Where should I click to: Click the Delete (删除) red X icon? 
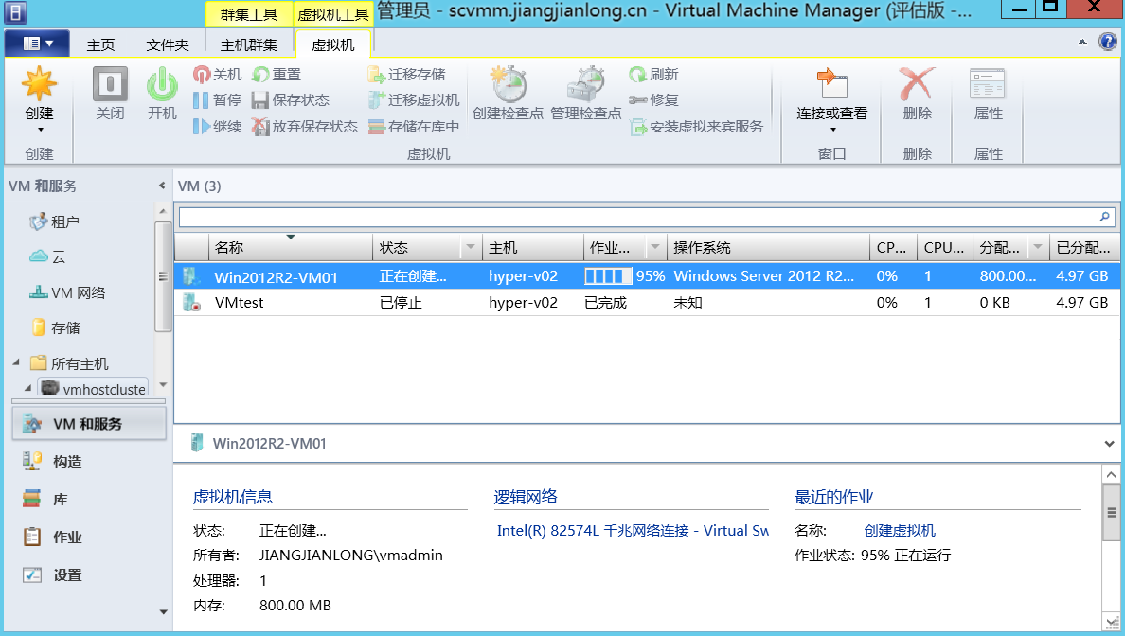pos(917,84)
